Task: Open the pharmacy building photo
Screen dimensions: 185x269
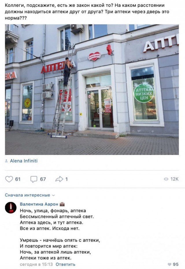Action: pyautogui.click(x=92, y=89)
